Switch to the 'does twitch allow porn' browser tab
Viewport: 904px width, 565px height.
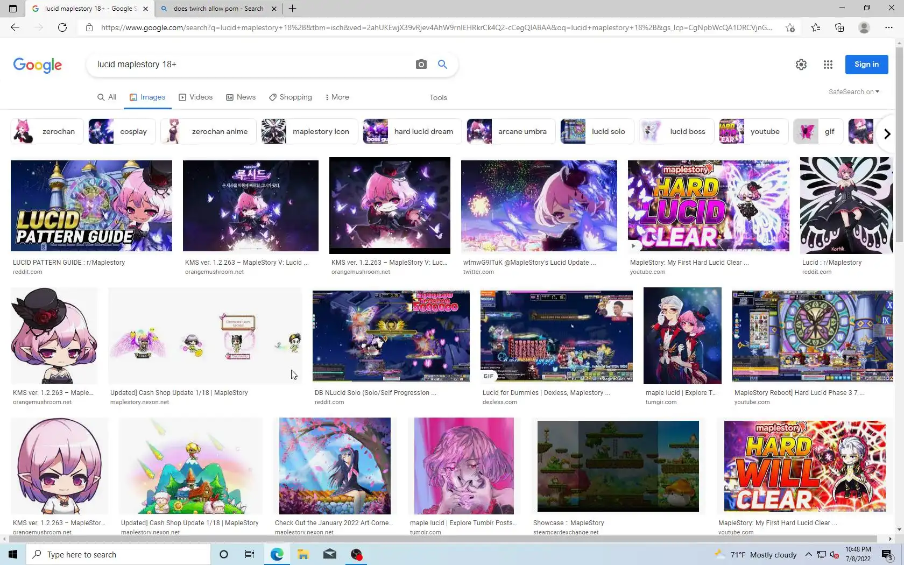click(x=218, y=9)
